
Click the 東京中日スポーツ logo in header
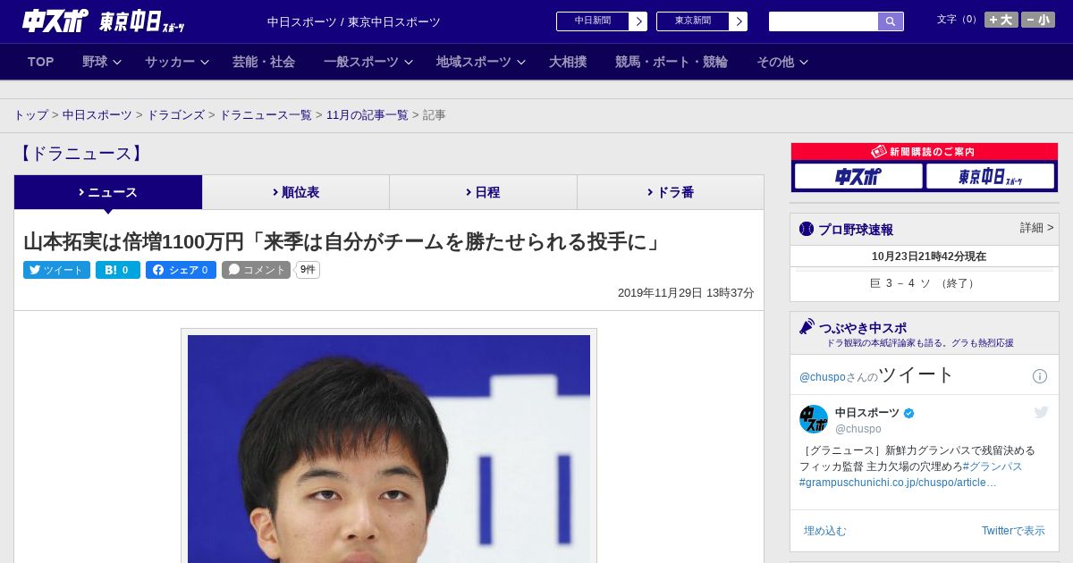coord(142,21)
